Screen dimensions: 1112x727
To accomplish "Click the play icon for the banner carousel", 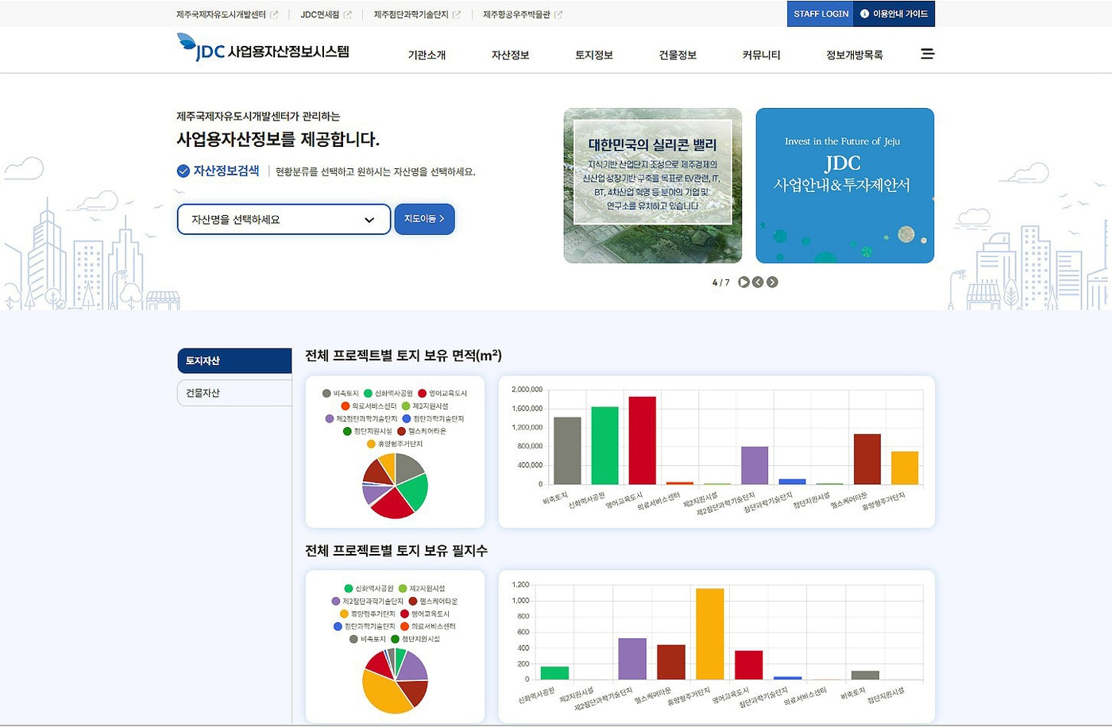I will [743, 282].
